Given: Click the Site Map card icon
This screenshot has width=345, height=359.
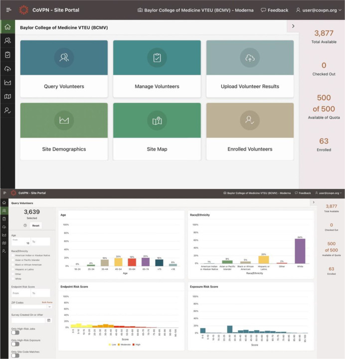Looking at the screenshot, I should pos(157,120).
